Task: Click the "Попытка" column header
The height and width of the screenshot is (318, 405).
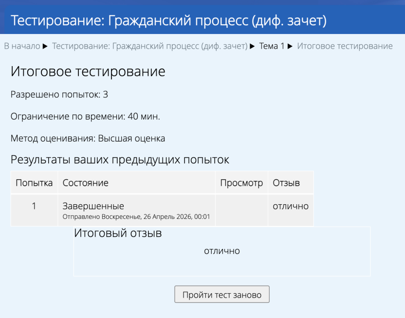Action: tap(34, 183)
